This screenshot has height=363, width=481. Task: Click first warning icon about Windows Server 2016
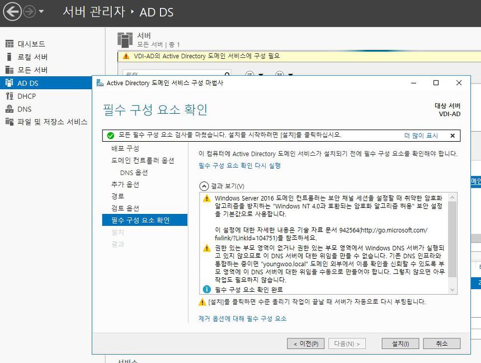207,198
